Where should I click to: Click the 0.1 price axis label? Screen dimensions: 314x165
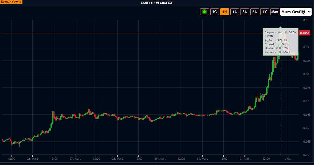305,20
